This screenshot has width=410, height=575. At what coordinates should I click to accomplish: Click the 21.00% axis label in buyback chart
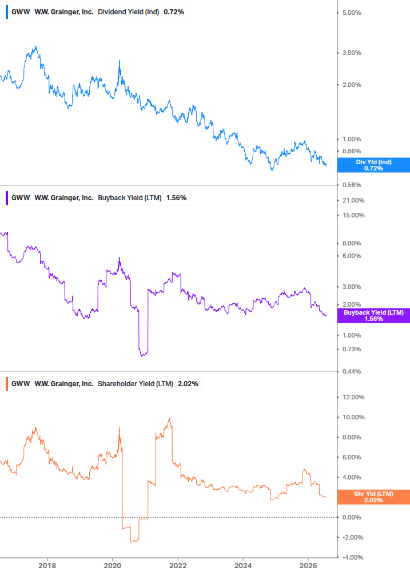(353, 200)
